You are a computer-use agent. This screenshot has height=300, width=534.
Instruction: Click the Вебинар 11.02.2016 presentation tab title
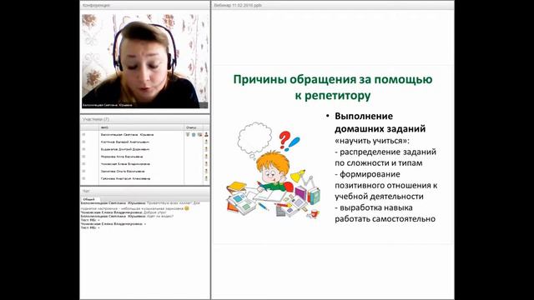pyautogui.click(x=238, y=6)
